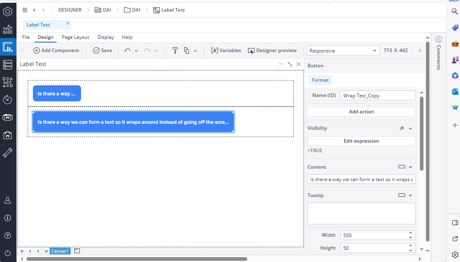Screen dimensions: 460x262
Task: Expand the Content options chevron
Action: coord(410,167)
